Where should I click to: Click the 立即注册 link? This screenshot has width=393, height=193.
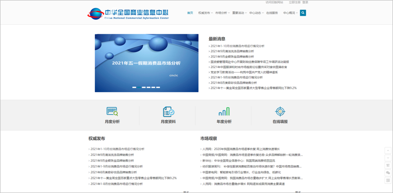coord(294,2)
